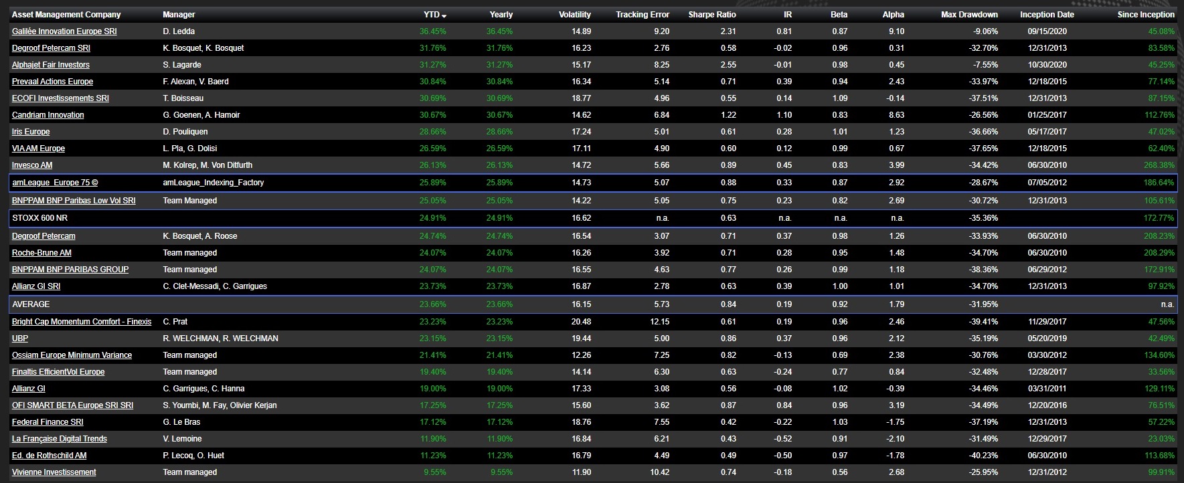
Task: Open Prevaal Actions Europe link
Action: tap(52, 82)
